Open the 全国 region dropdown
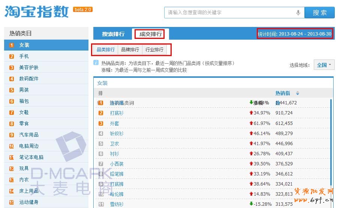 point(324,65)
